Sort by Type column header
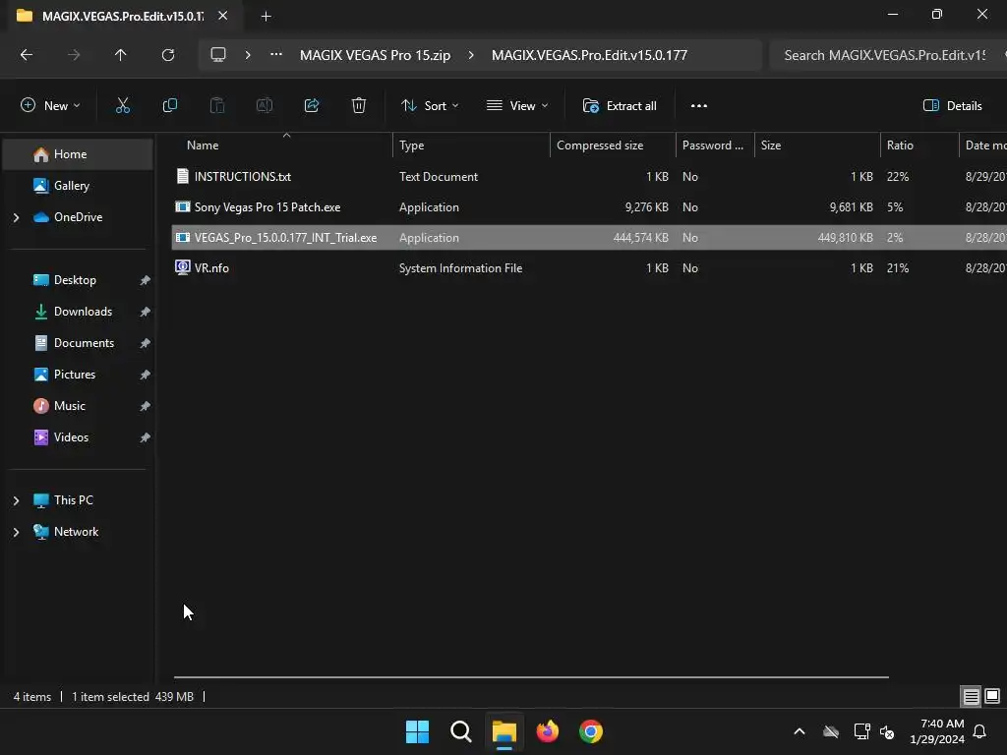 471,145
